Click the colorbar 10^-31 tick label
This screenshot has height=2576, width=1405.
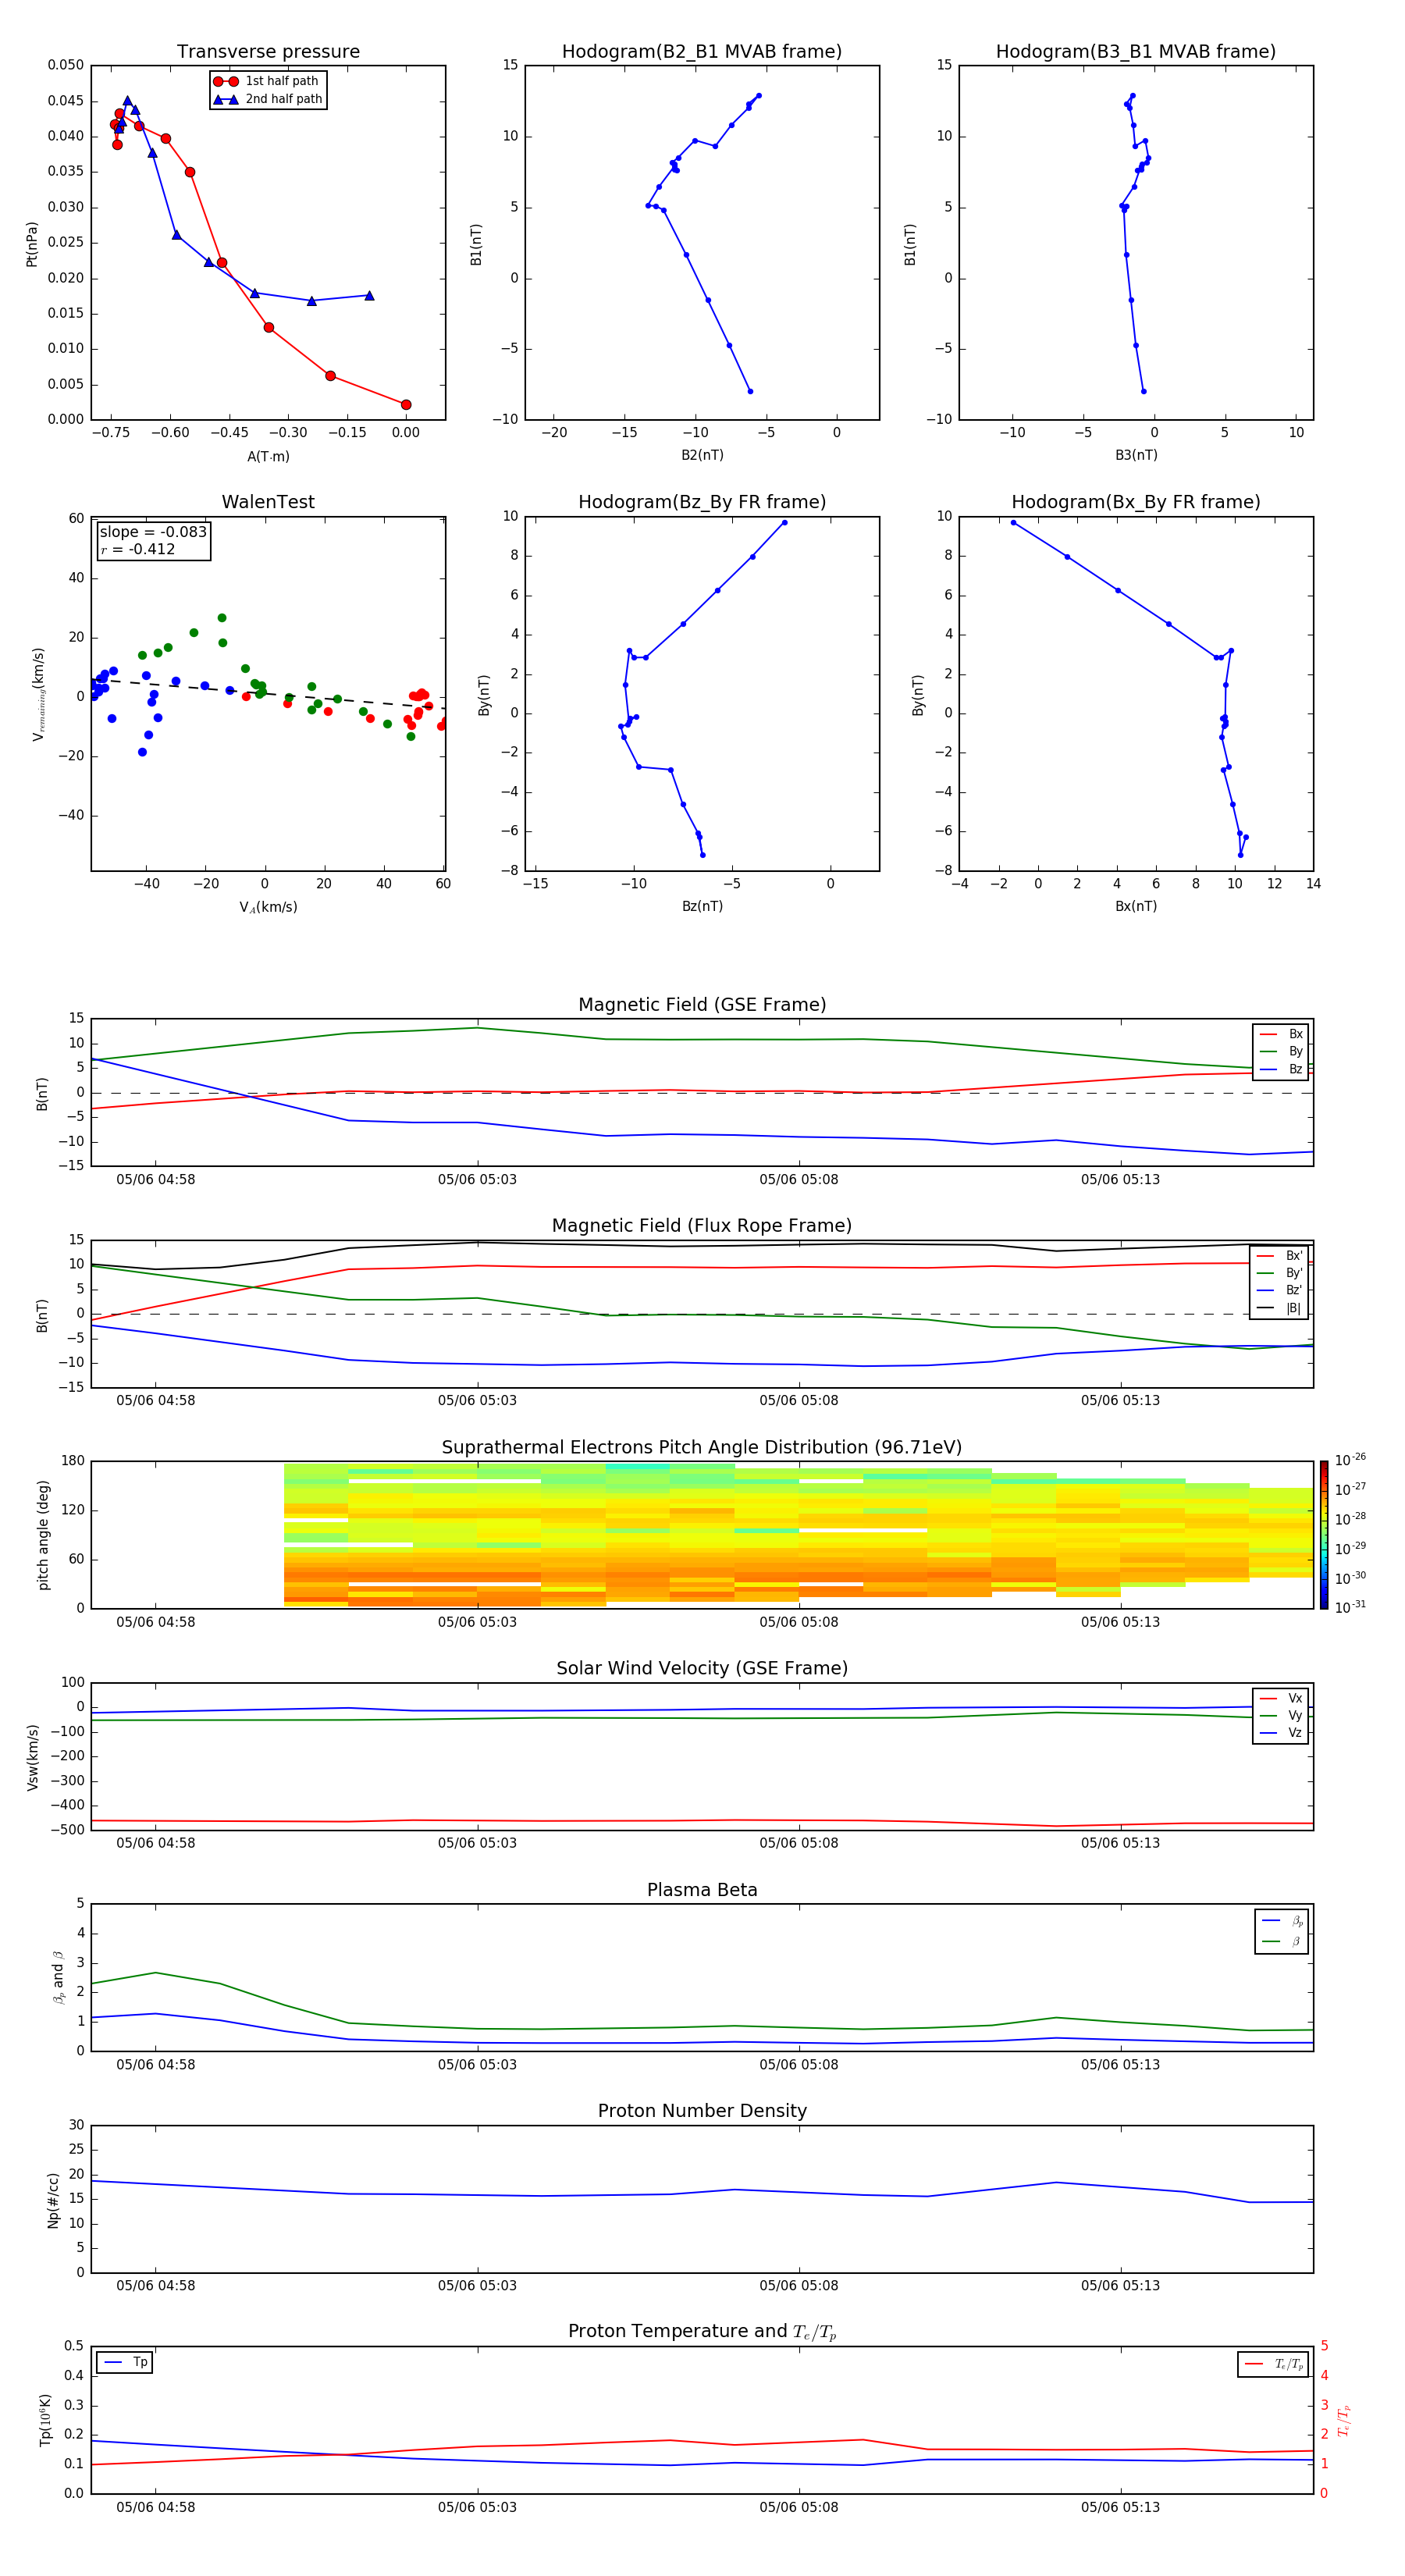1350,1607
